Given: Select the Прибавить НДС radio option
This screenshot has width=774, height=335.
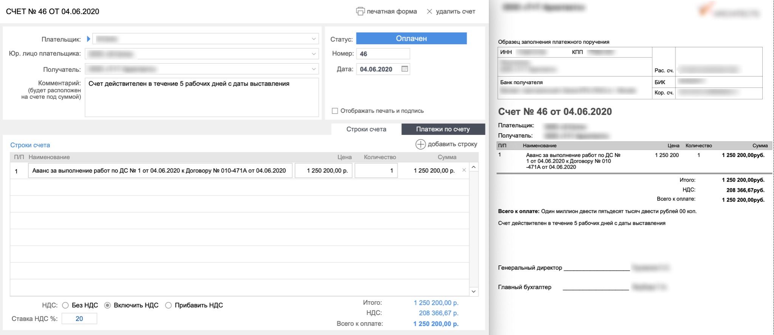Looking at the screenshot, I should (x=168, y=305).
